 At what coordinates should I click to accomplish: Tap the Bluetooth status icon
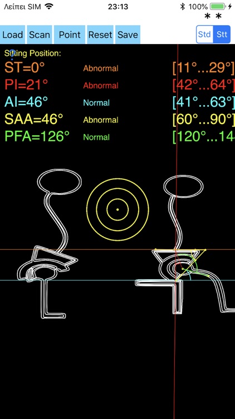[x=183, y=7]
